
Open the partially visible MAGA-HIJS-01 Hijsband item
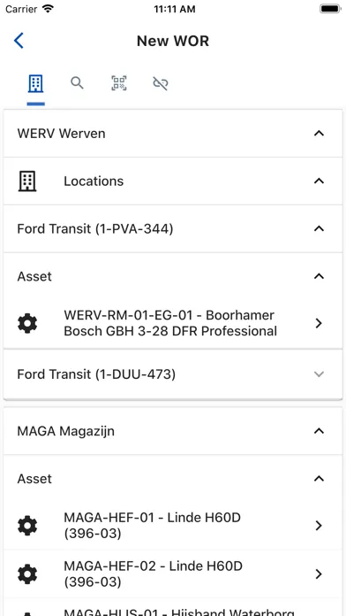173,607
